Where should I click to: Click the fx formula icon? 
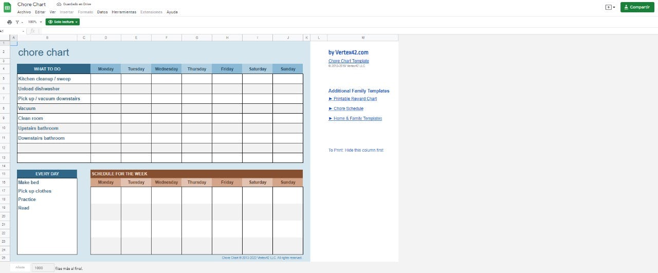tap(32, 31)
